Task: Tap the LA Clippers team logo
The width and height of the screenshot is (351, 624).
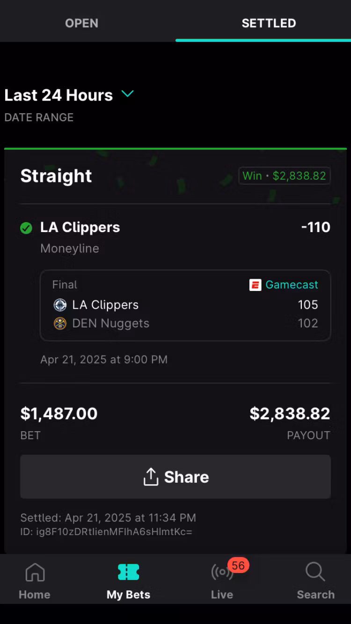Action: coord(60,305)
